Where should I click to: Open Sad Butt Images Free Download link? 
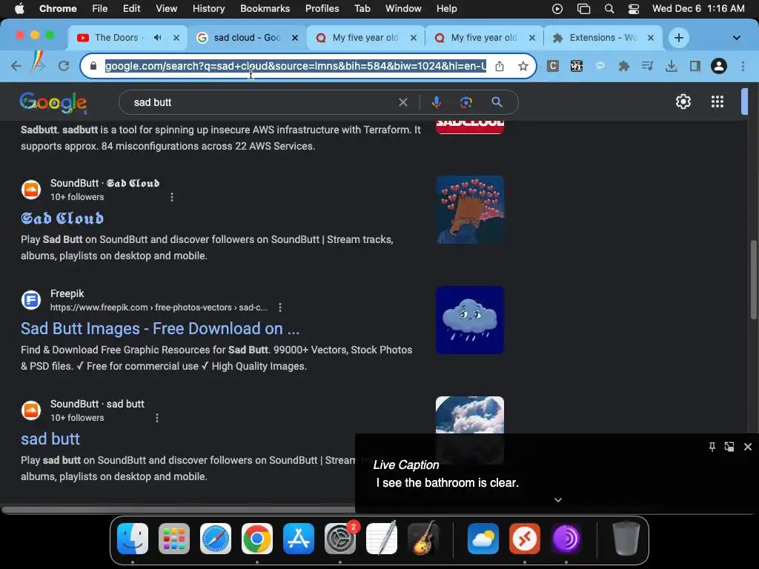[160, 328]
